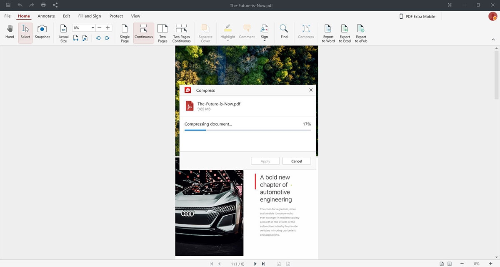
Task: Print the document
Action: [x=43, y=5]
